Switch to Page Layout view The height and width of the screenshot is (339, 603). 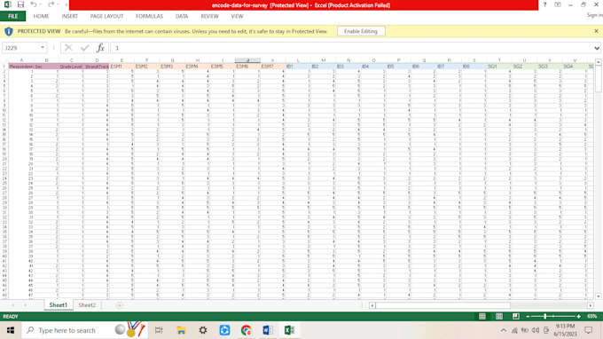498,316
